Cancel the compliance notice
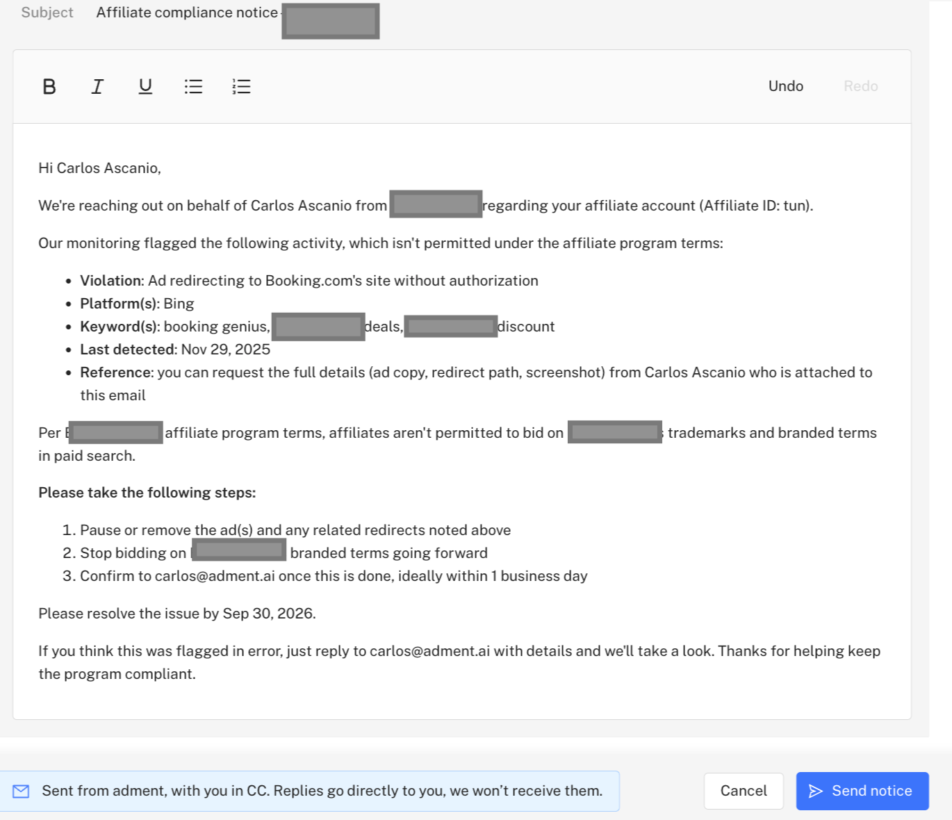952x820 pixels. click(744, 791)
